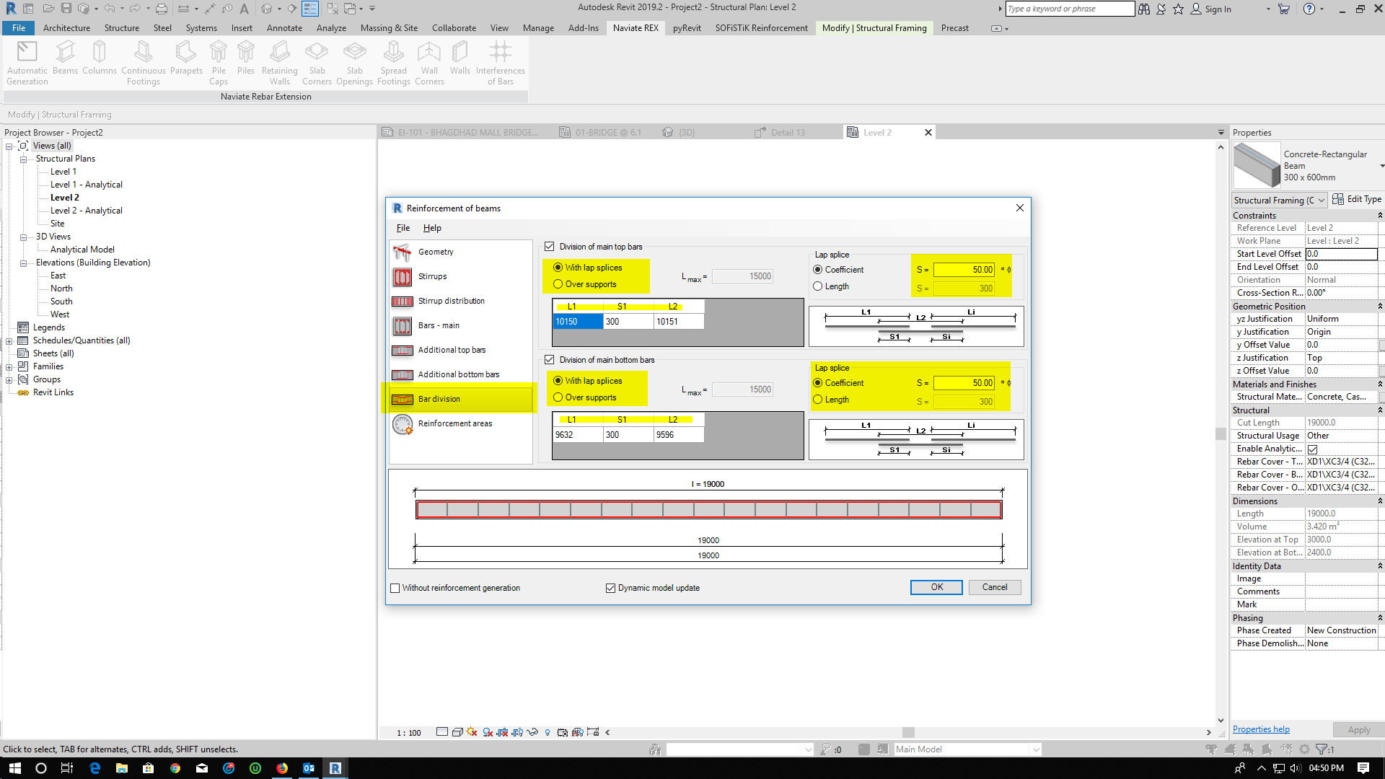Open the File menu in the reinforcement dialog
The width and height of the screenshot is (1385, 779).
[x=403, y=228]
